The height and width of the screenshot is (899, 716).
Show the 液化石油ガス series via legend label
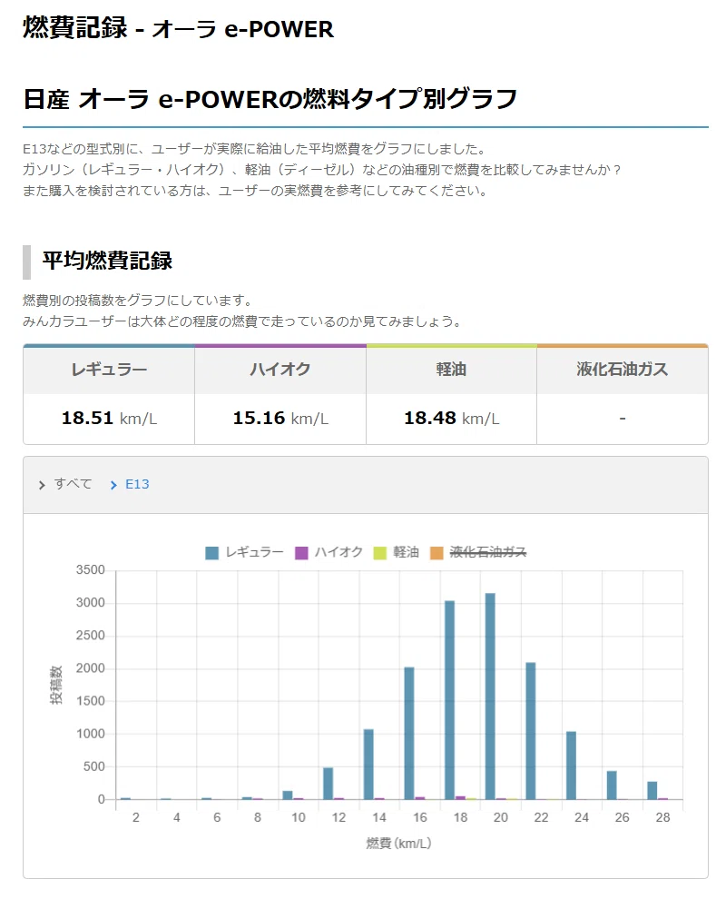click(x=488, y=552)
